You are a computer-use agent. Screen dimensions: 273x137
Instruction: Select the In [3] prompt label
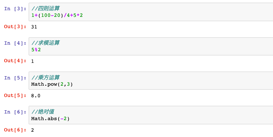coord(15,9)
